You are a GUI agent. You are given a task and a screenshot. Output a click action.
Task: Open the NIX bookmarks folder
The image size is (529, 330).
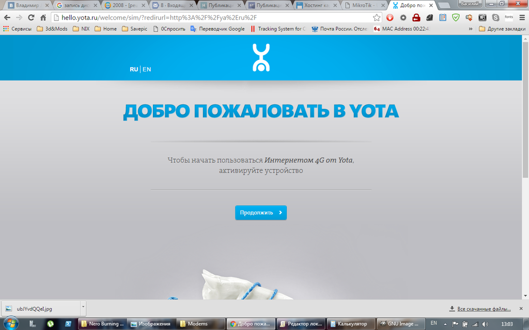(81, 29)
